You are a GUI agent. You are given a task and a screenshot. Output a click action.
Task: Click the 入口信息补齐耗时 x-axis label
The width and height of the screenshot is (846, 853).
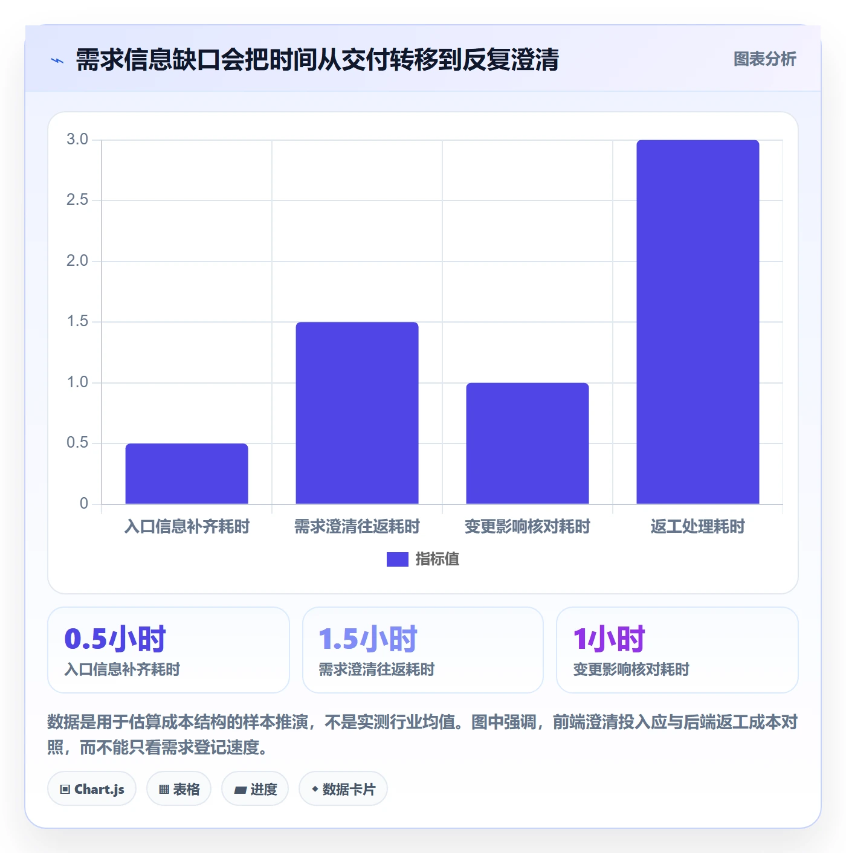pos(187,527)
